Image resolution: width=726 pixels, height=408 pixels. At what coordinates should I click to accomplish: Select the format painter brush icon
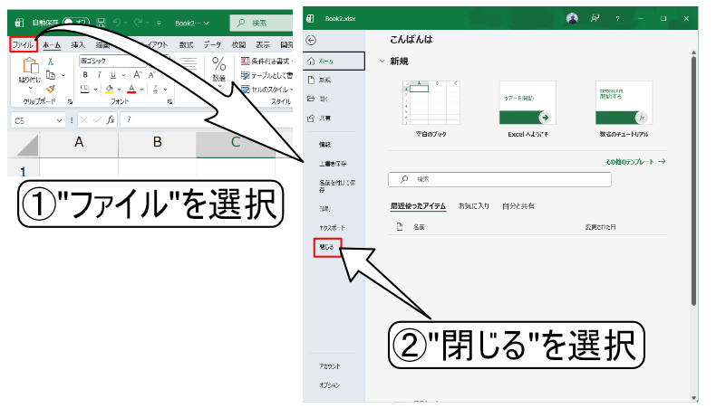(51, 88)
